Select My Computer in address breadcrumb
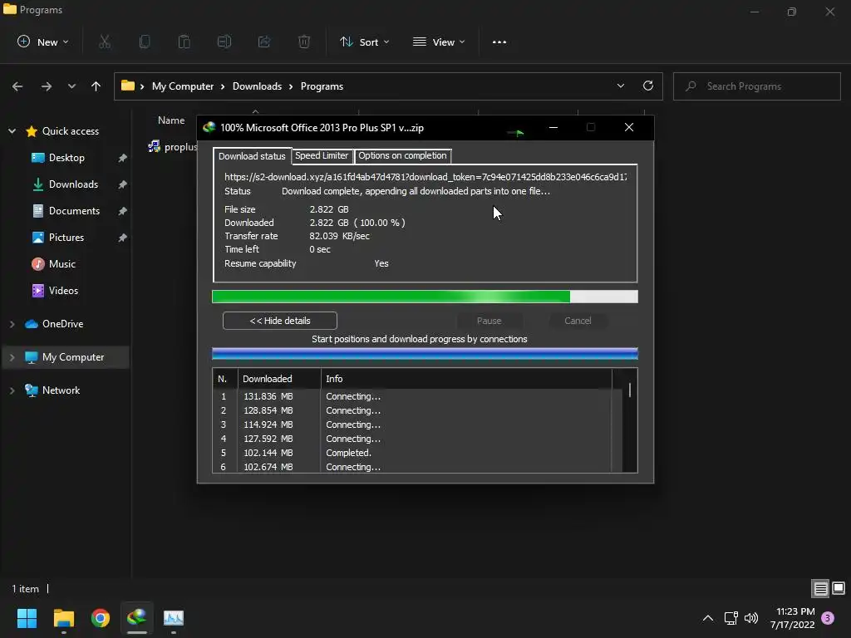The image size is (851, 638). point(183,86)
